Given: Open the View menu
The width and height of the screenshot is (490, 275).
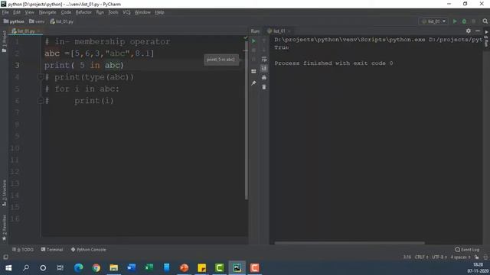Looking at the screenshot, I should pyautogui.click(x=29, y=12).
